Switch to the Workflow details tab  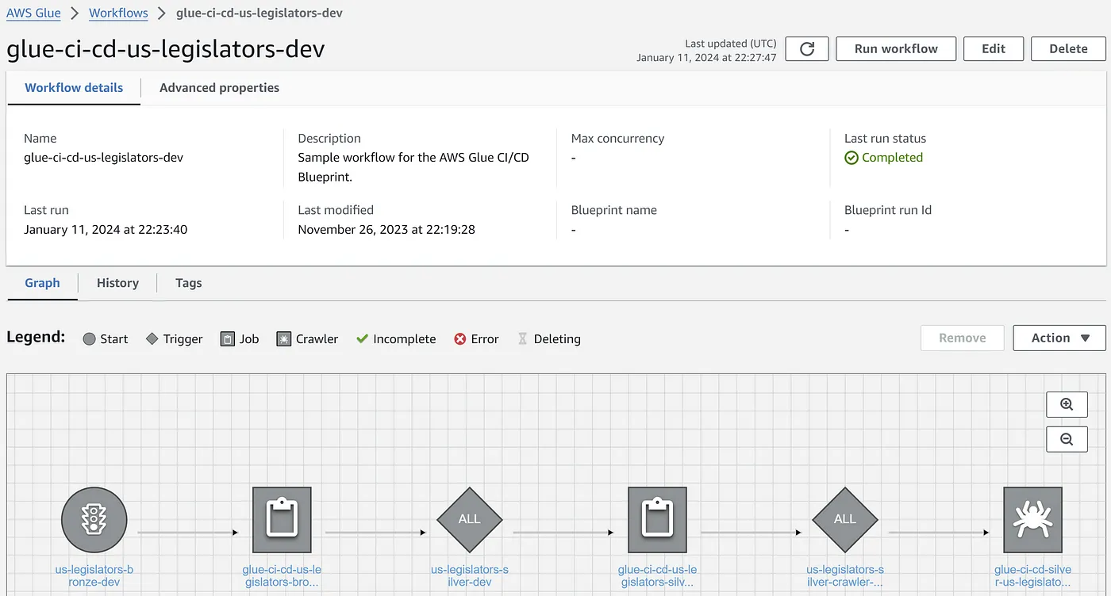(74, 88)
